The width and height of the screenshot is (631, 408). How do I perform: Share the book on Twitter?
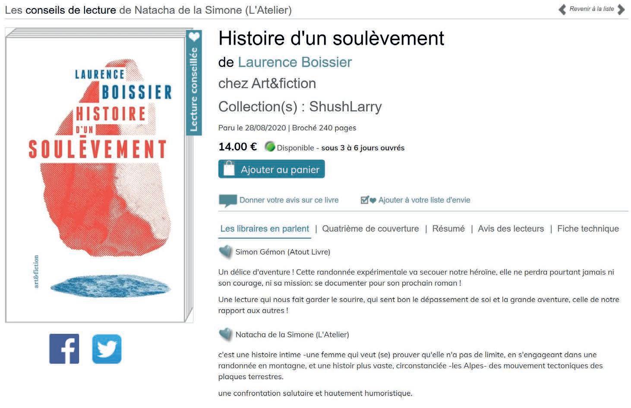pos(107,348)
